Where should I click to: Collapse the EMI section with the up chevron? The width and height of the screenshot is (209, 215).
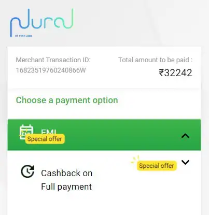[x=185, y=136]
